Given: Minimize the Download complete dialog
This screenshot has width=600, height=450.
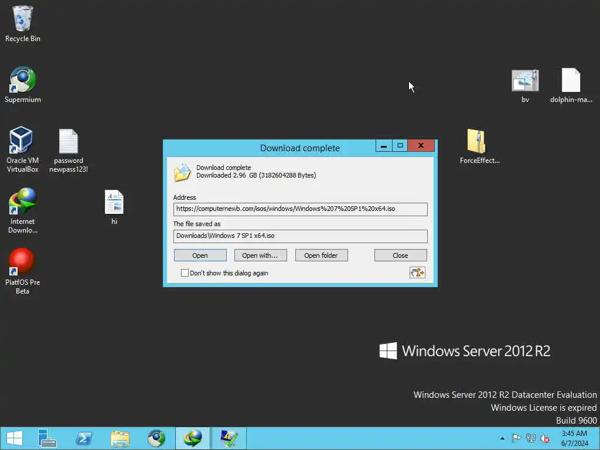Looking at the screenshot, I should [x=384, y=145].
